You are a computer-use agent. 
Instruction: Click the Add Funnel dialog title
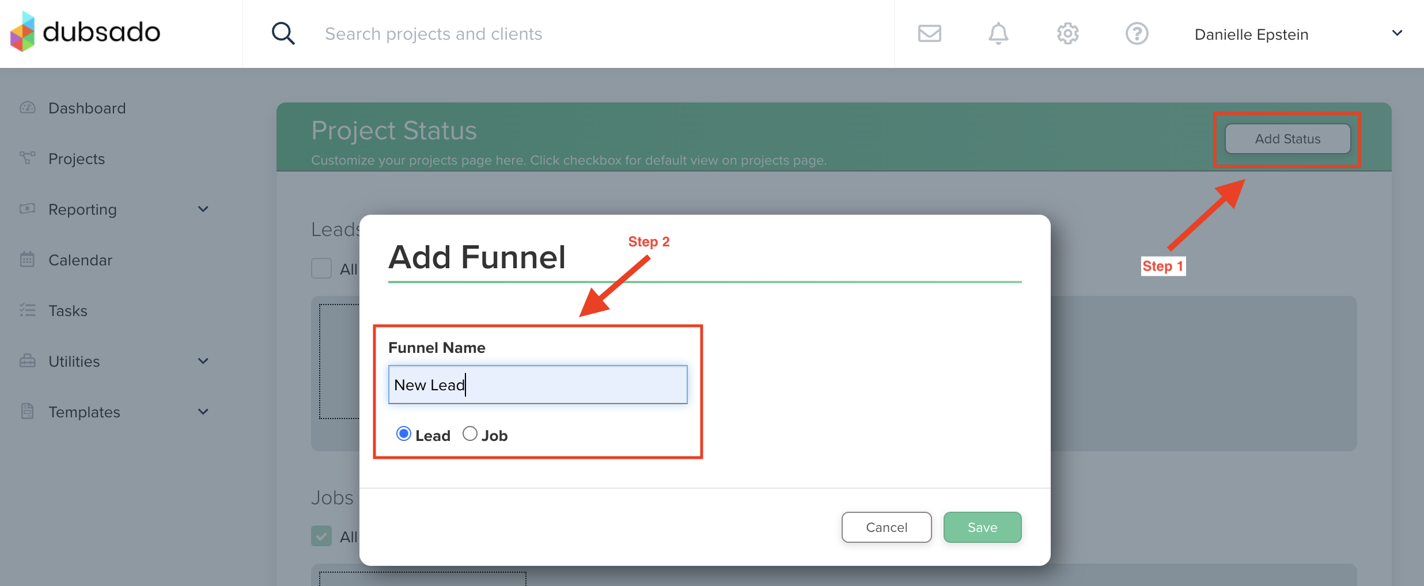click(477, 257)
